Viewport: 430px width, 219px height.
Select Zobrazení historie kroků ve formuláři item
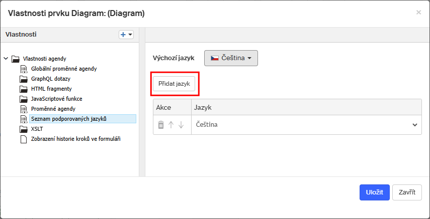tap(76, 139)
